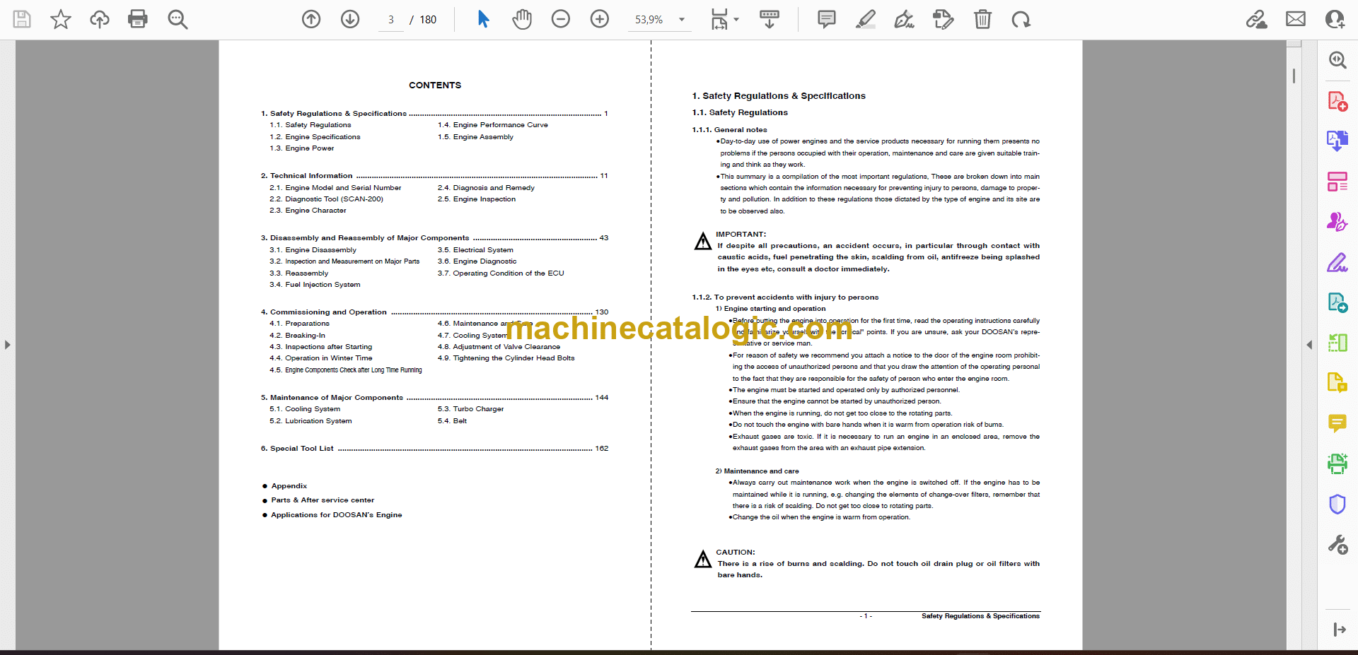
Task: Click 'Parts & After service center' item
Action: 323,500
